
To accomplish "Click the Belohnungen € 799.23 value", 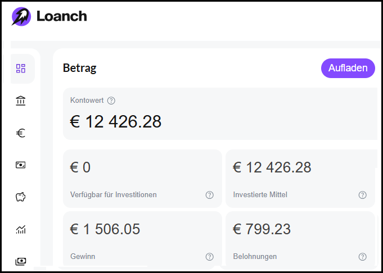I will [x=262, y=229].
